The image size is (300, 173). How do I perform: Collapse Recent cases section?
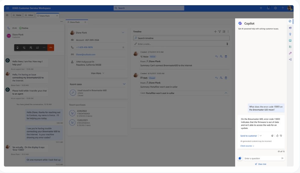pyautogui.click(x=124, y=84)
